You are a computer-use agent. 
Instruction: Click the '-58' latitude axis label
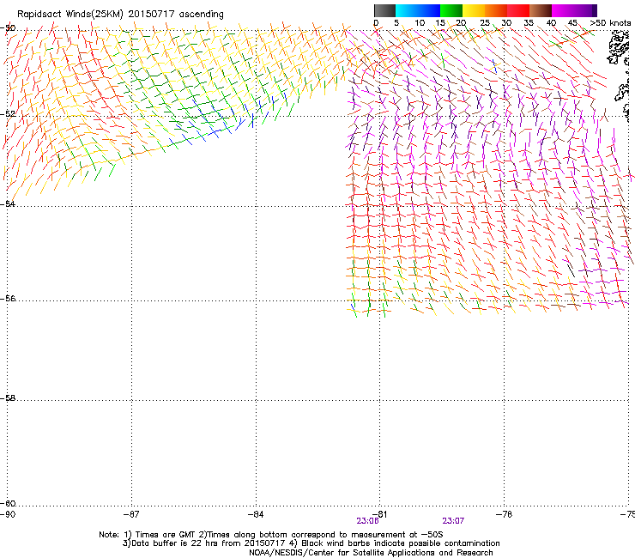click(8, 398)
